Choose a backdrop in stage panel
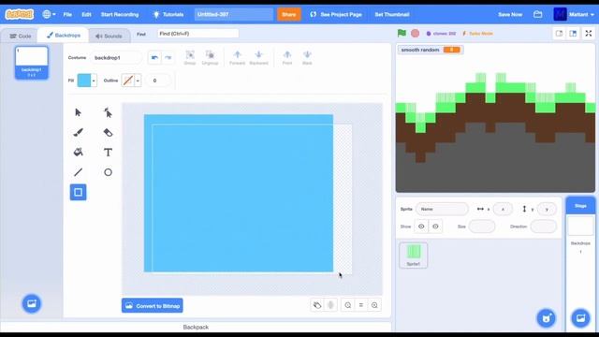This screenshot has height=337, width=599. pos(580,318)
